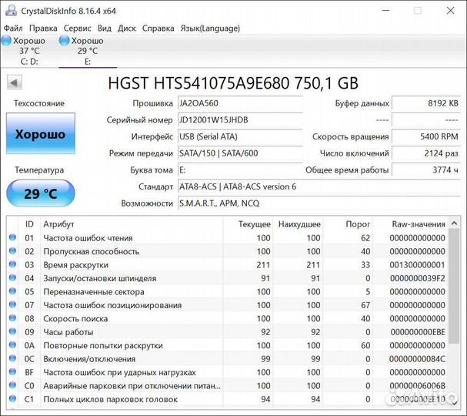The width and height of the screenshot is (467, 416).
Task: Select row Переназначенные сектора
Action: [x=228, y=291]
